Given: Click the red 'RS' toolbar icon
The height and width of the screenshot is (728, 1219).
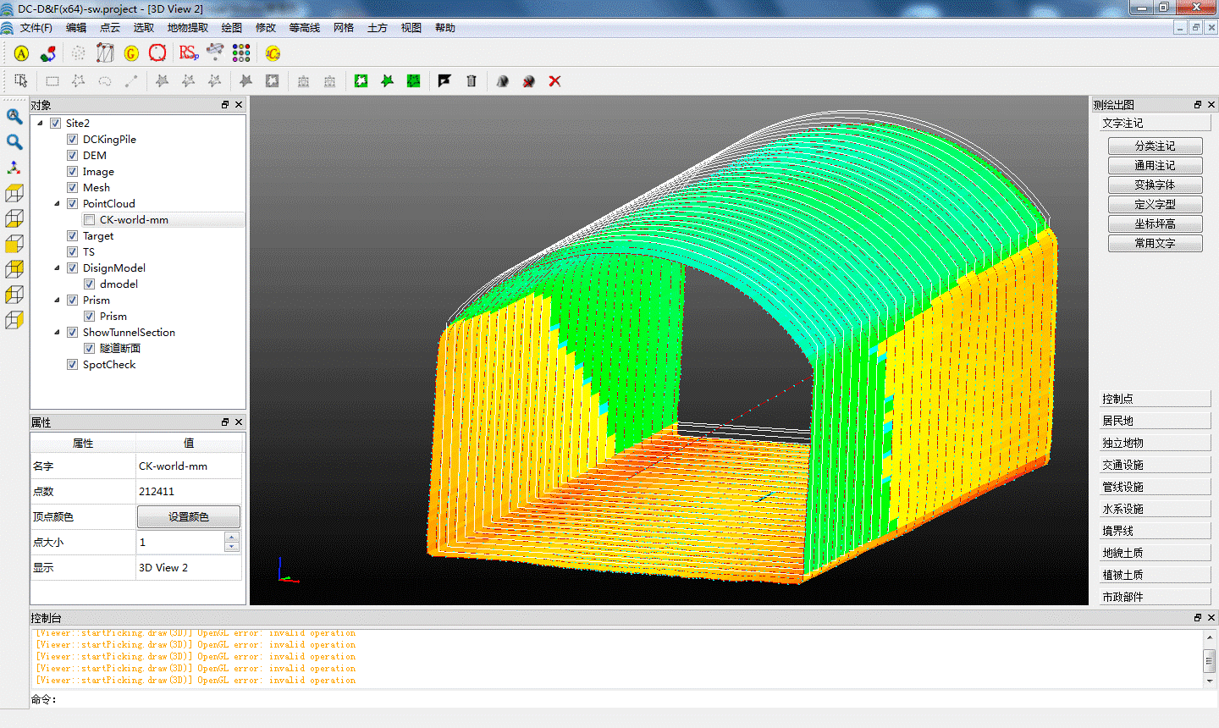Looking at the screenshot, I should [188, 53].
